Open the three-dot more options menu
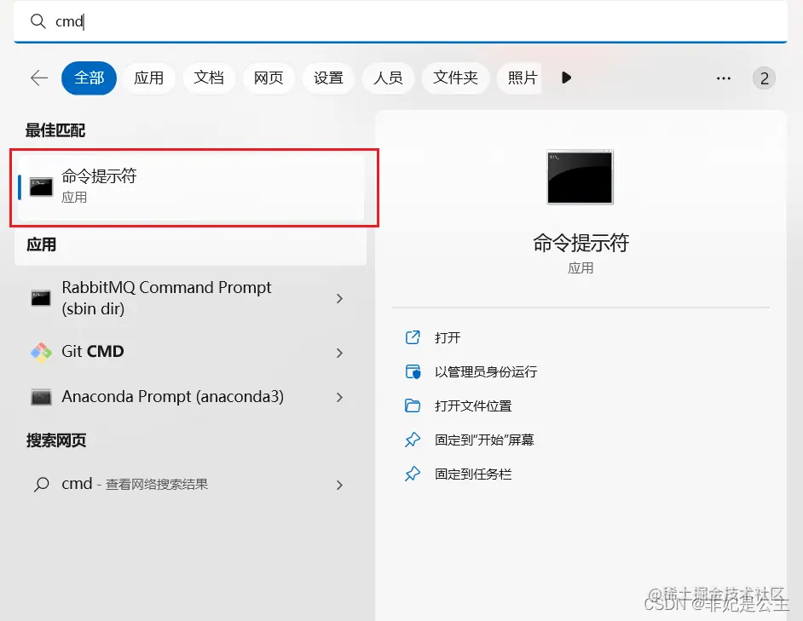 click(x=724, y=78)
